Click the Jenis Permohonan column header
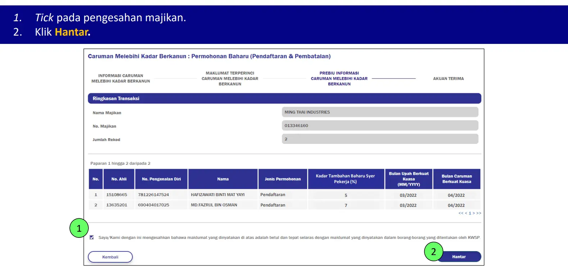This screenshot has height=272, width=568. tap(283, 179)
